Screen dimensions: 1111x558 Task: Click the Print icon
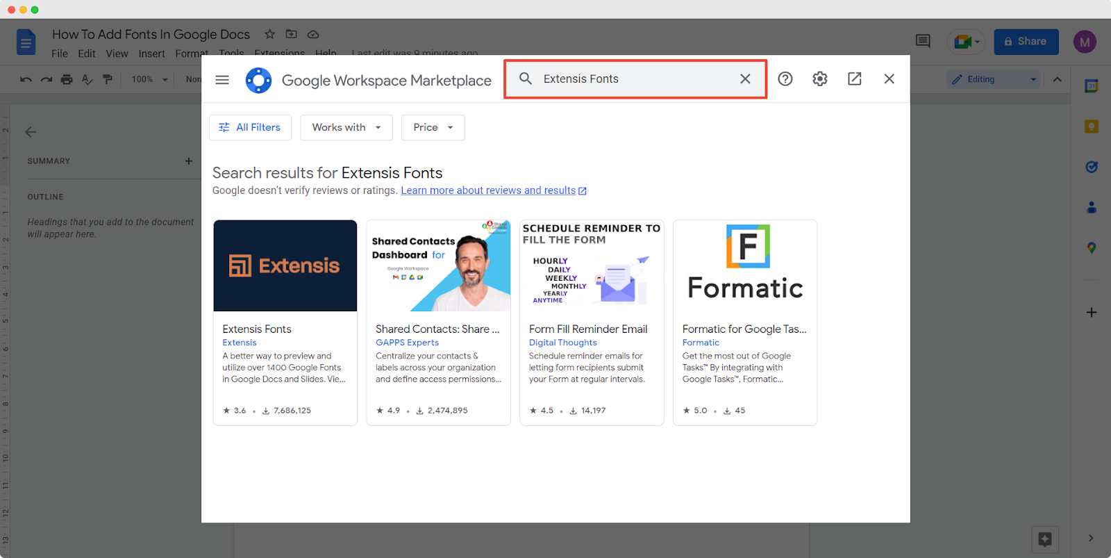coord(67,79)
